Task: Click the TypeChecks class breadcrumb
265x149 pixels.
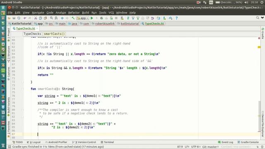Action: point(32,34)
